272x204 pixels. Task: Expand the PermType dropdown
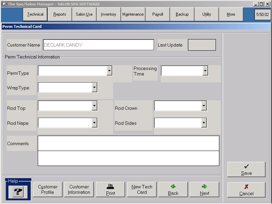click(x=109, y=71)
